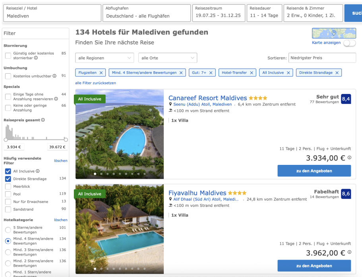Remove the Direkte Strandlage filter chip
The height and width of the screenshot is (277, 362).
pyautogui.click(x=337, y=73)
